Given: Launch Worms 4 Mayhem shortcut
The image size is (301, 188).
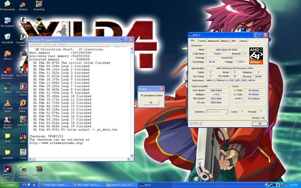Looking at the screenshot, I should 8,123.
